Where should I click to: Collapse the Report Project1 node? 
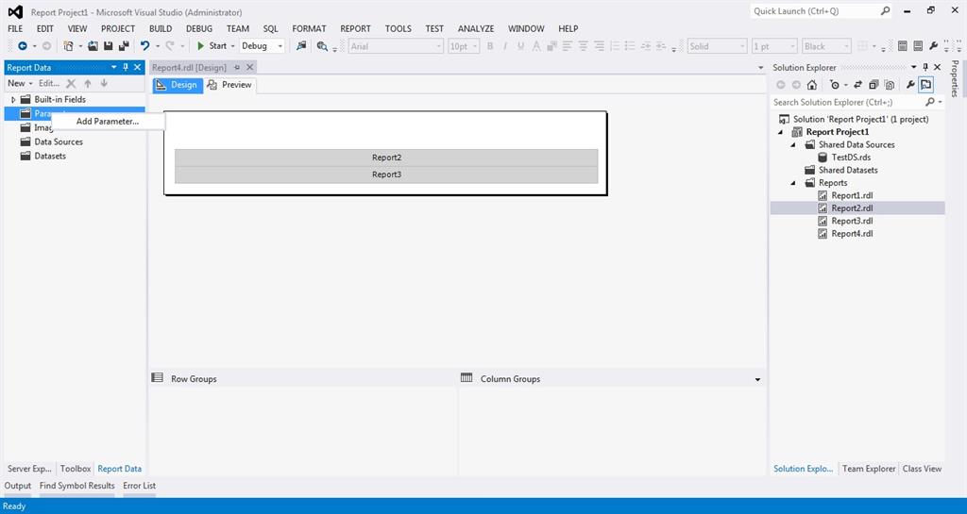click(x=781, y=132)
